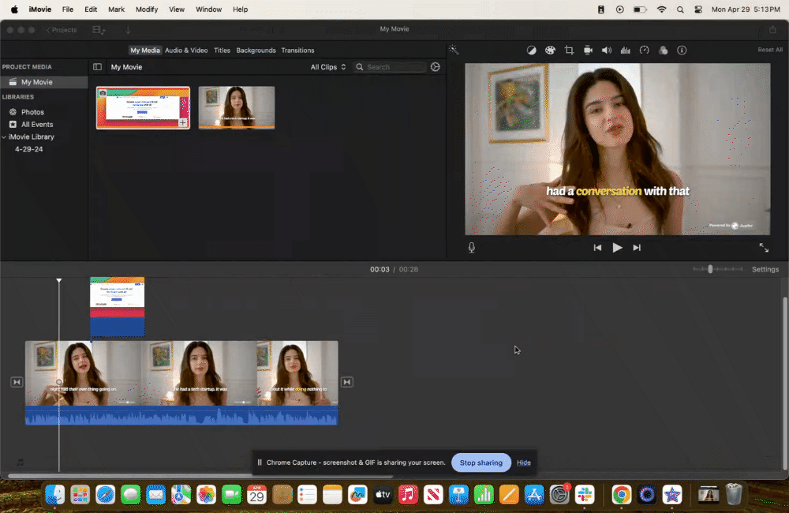The width and height of the screenshot is (789, 513).
Task: Select the screenshot thumbnail in media browser
Action: click(x=144, y=108)
